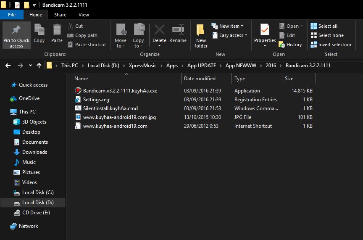363x240 pixels.
Task: Expand the Properties dropdown arrow
Action: coord(265,46)
